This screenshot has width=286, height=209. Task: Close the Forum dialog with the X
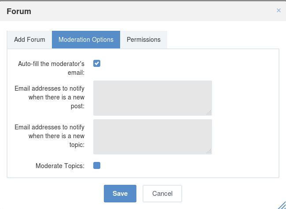(x=279, y=11)
